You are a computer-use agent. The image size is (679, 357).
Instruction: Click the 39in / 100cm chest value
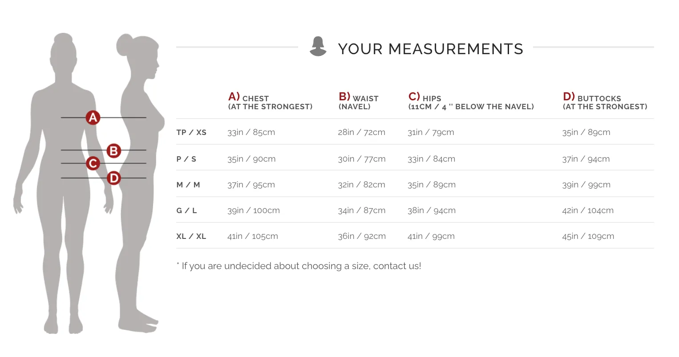coord(254,210)
